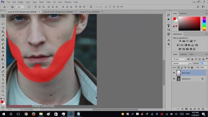208x117 pixels.
Task: Select the Horizontal Type tool
Action: [x=3, y=75]
